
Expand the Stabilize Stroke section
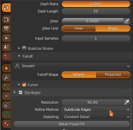pos(19,48)
